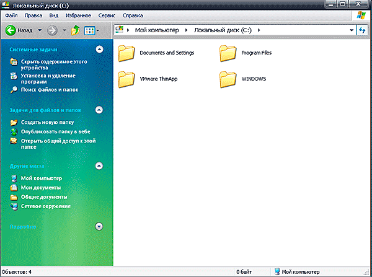The image size is (372, 277).
Task: Open the Файл menu
Action: coord(11,14)
